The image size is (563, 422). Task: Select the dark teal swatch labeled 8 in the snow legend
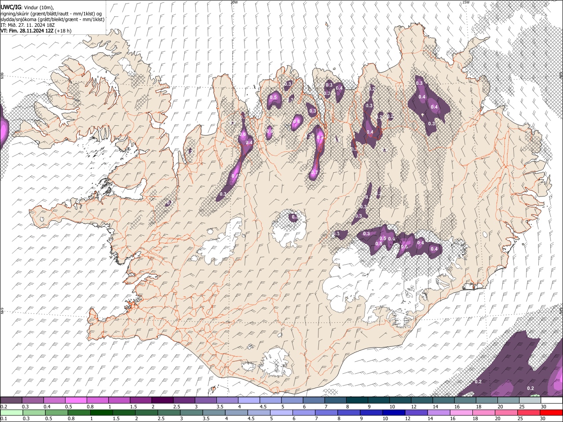(x=357, y=400)
